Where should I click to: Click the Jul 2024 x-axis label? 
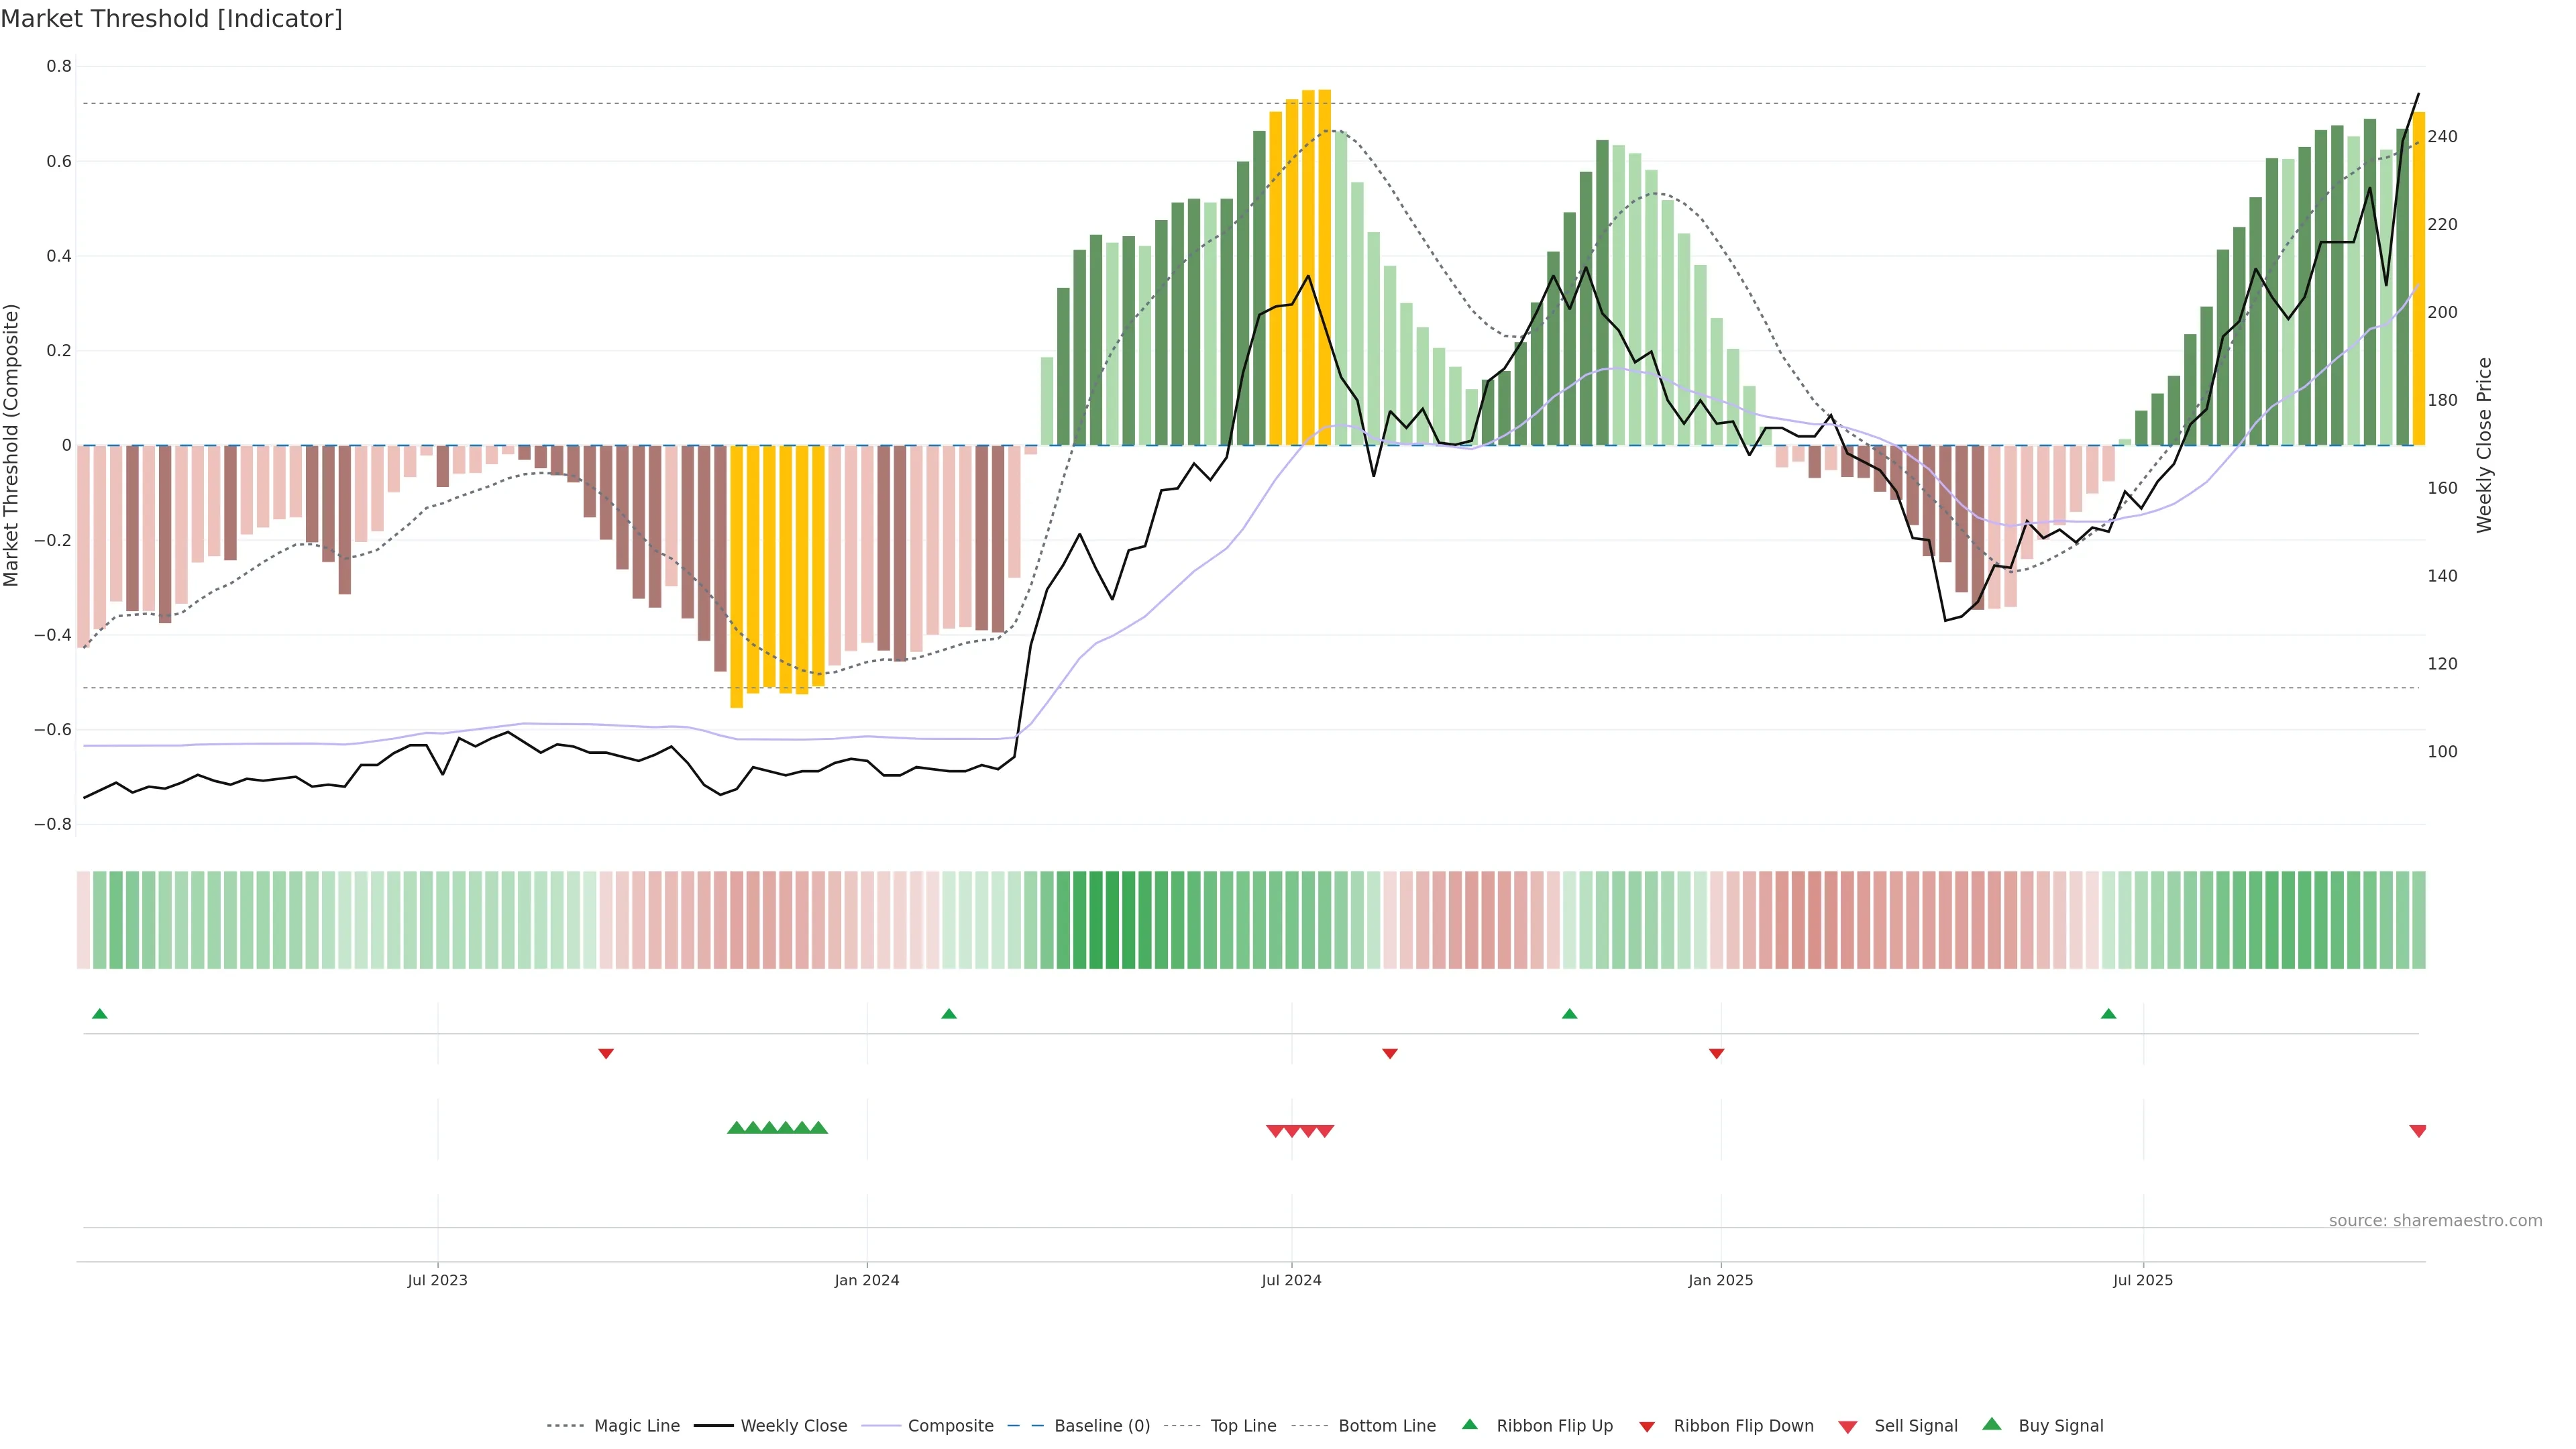point(1291,1280)
